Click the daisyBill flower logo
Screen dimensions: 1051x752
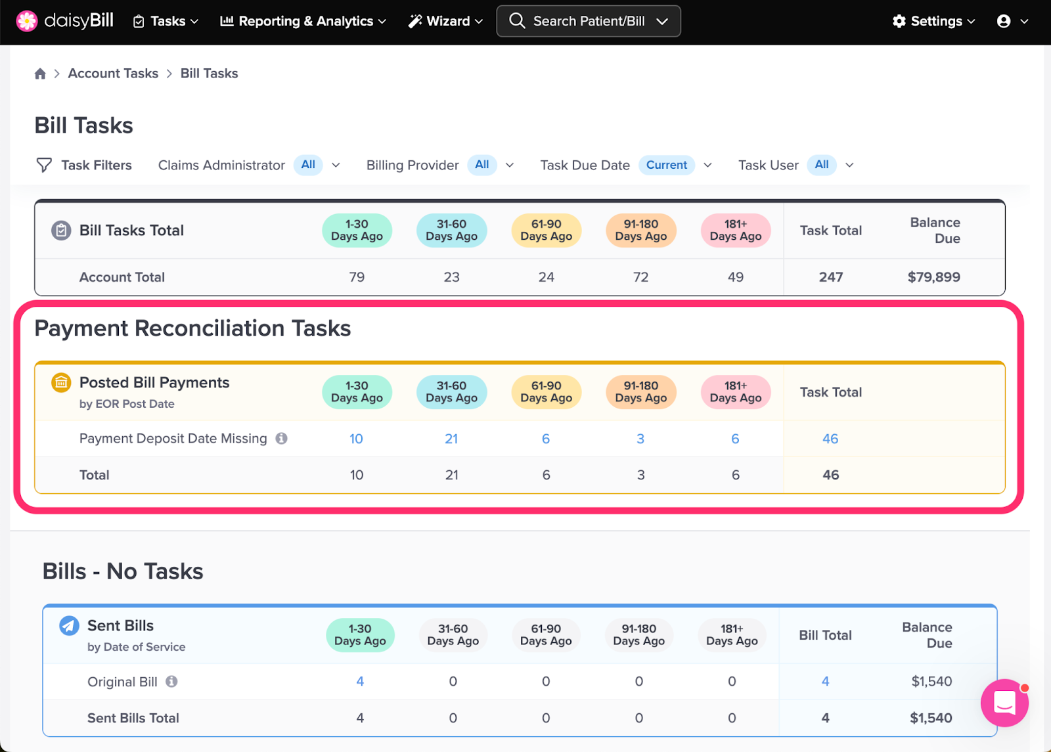tap(27, 21)
